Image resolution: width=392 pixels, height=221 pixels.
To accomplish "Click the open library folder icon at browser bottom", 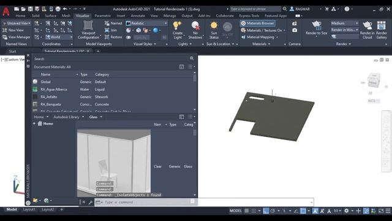I will coord(36,201).
